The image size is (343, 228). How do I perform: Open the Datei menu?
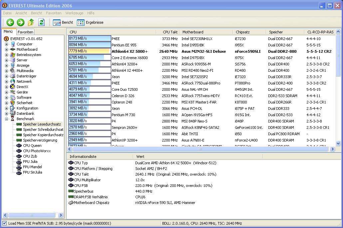[7, 13]
